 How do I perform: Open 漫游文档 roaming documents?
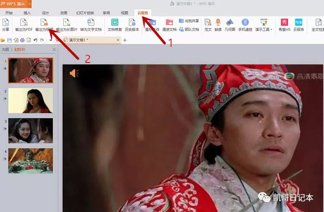coord(169,25)
